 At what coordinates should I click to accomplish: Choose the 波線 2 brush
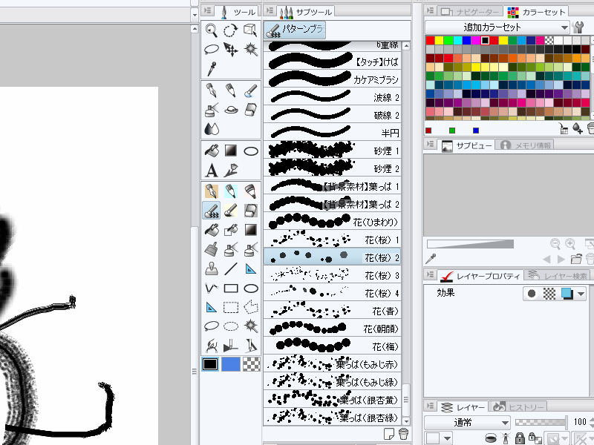point(332,97)
